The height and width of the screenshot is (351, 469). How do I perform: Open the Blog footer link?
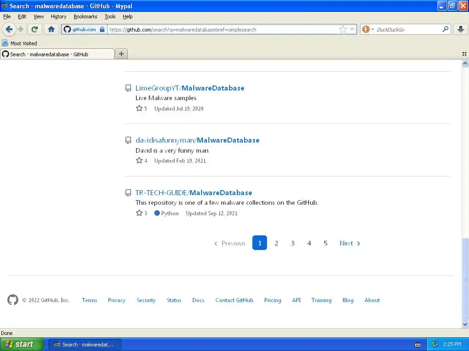(x=348, y=300)
